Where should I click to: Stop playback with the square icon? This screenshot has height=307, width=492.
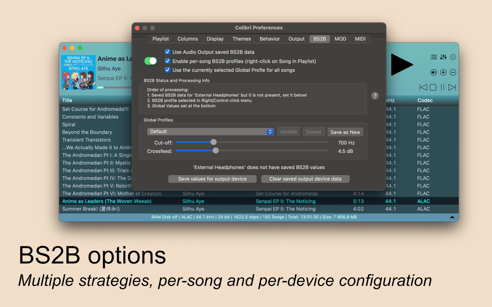click(x=433, y=87)
